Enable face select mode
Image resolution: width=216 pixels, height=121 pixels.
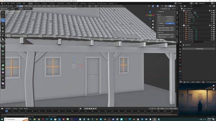pyautogui.click(x=22, y=6)
